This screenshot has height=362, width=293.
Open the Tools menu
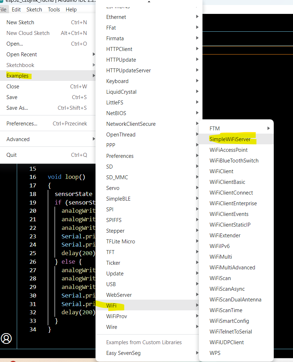[54, 10]
